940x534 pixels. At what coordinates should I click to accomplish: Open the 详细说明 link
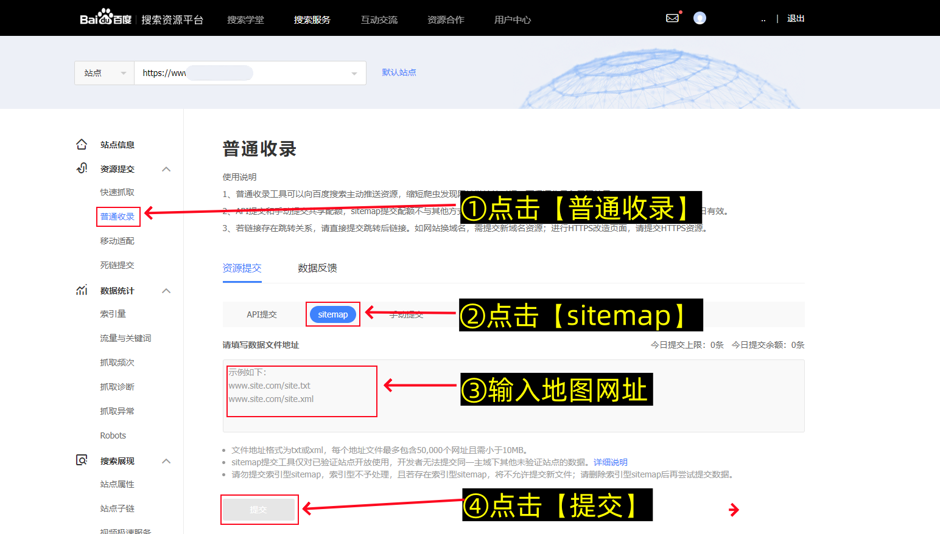point(610,462)
